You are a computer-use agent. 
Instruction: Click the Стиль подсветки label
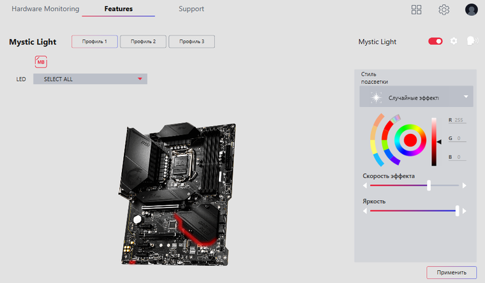[374, 78]
